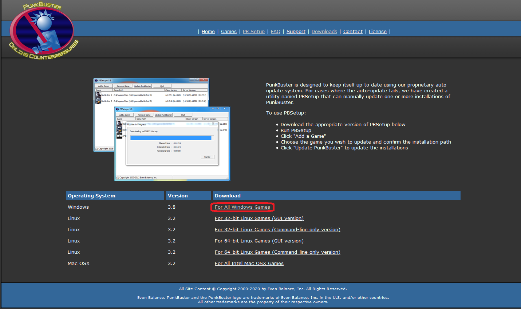Open the Contact page link

(x=353, y=32)
